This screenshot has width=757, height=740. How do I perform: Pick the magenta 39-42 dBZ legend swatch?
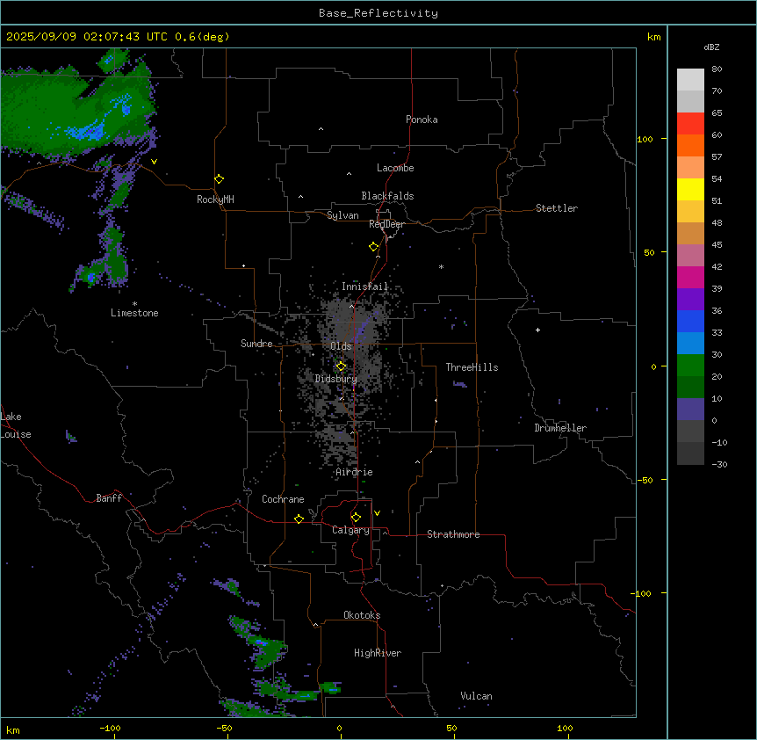point(690,277)
